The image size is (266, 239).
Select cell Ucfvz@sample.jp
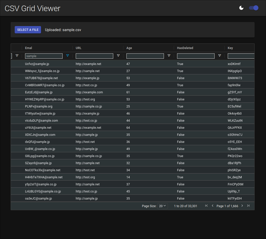click(x=37, y=64)
